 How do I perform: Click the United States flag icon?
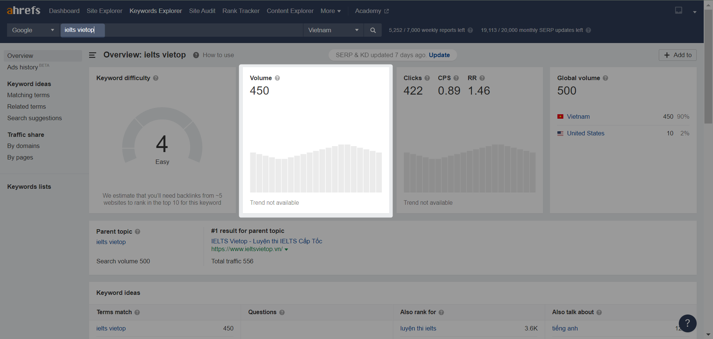coord(560,133)
